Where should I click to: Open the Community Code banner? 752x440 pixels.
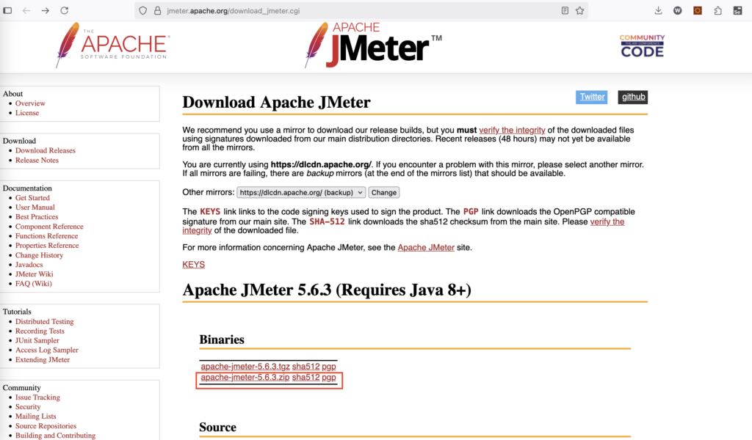tap(642, 45)
